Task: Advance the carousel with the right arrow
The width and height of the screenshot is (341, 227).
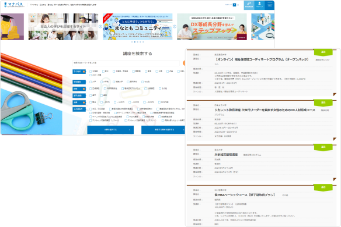Action: [175, 26]
